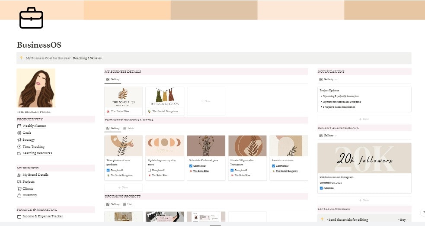This screenshot has height=226, width=425.
Task: Click 'Payment not received' notification line
Action: (342, 102)
